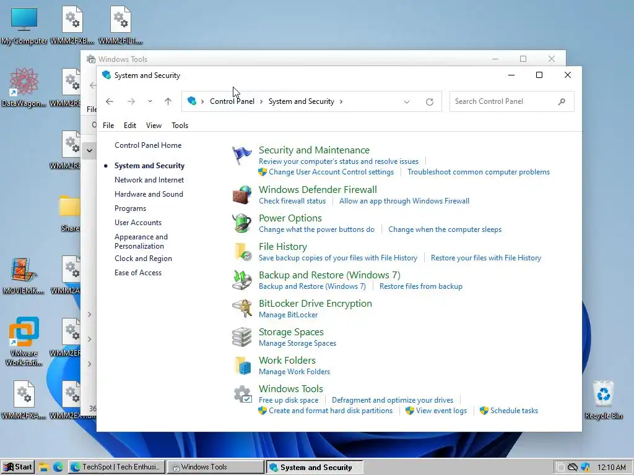Go to Control Panel Home

[148, 145]
